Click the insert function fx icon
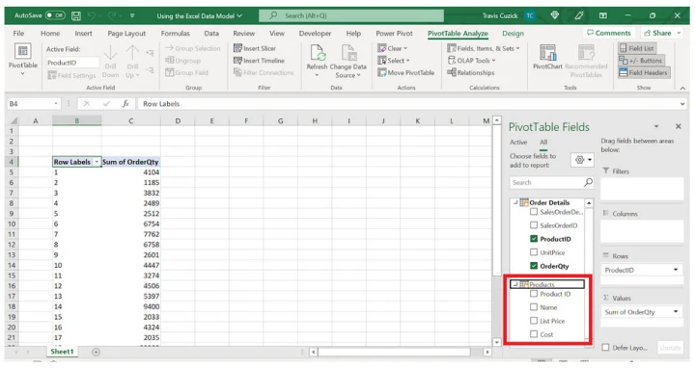The width and height of the screenshot is (695, 368). (x=125, y=104)
